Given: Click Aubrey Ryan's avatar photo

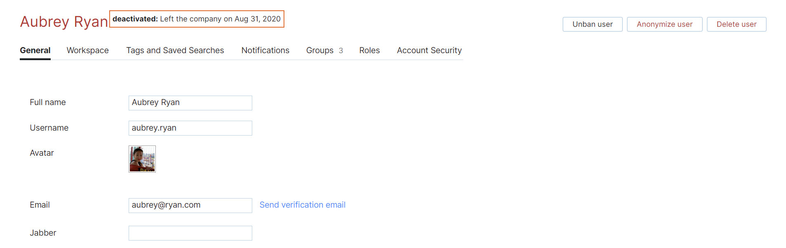Looking at the screenshot, I should coord(142,159).
